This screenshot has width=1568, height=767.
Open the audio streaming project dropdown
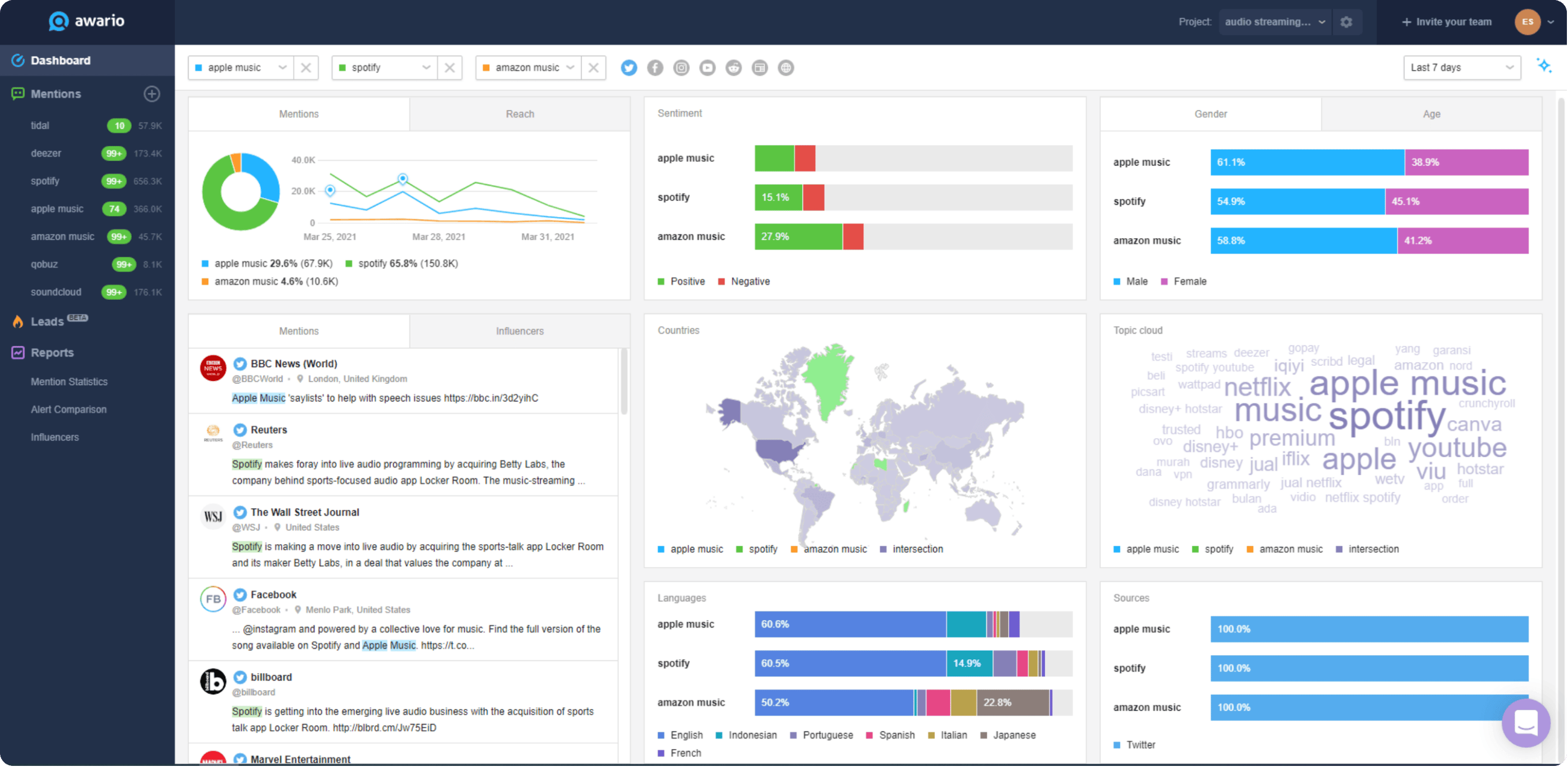(x=1274, y=22)
